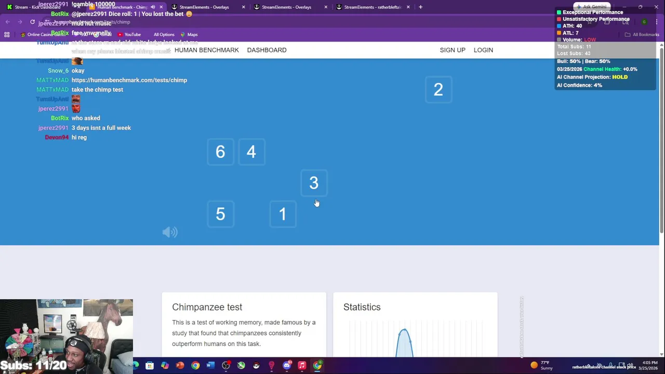Open the DASHBOARD page
Viewport: 665px width, 374px height.
point(267,50)
